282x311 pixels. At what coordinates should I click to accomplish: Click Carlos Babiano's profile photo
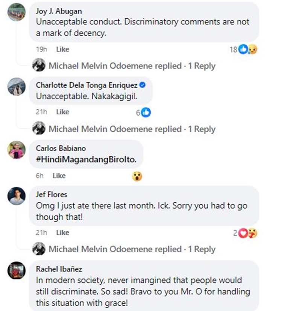pyautogui.click(x=17, y=150)
